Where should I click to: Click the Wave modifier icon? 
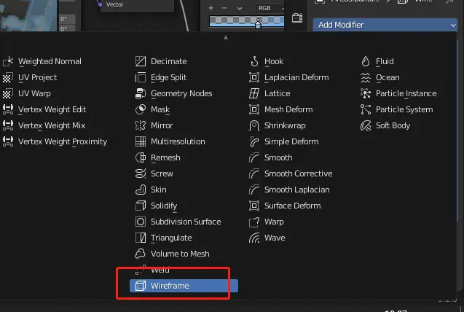(254, 238)
